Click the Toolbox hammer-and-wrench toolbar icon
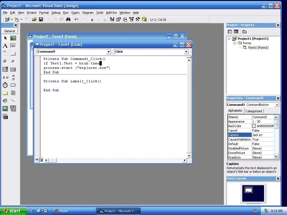The image size is (287, 215). pyautogui.click(x=138, y=19)
